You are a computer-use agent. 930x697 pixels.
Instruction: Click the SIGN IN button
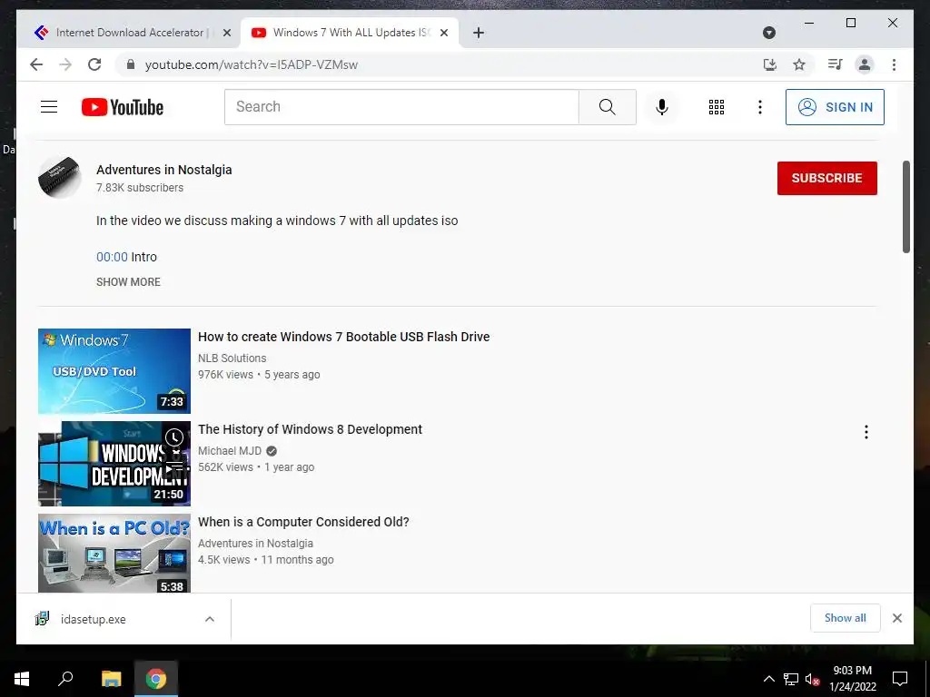click(x=836, y=107)
